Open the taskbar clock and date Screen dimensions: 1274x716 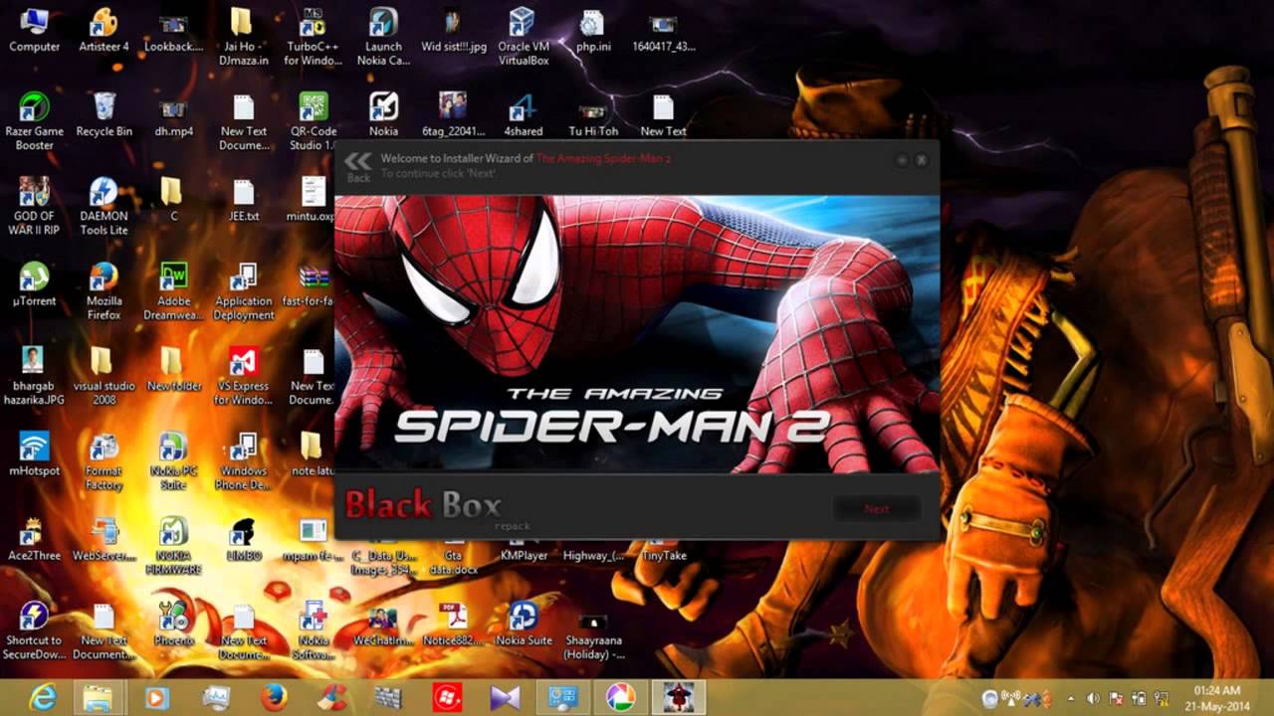(x=1217, y=698)
